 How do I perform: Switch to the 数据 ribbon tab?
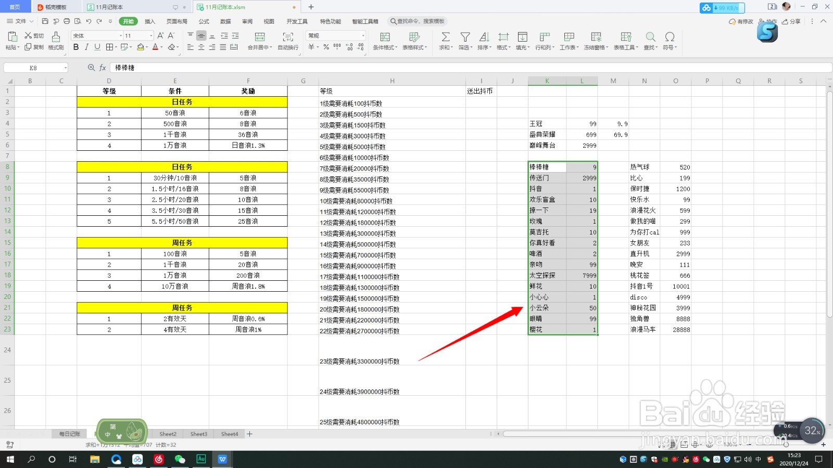(x=225, y=21)
